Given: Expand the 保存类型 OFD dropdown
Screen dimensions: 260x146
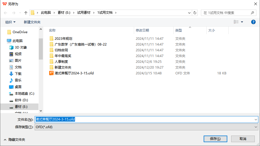Looking at the screenshot, I should point(146,127).
